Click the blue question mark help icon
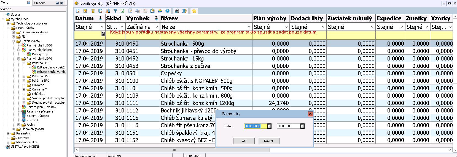457x157 pixels. pyautogui.click(x=167, y=11)
